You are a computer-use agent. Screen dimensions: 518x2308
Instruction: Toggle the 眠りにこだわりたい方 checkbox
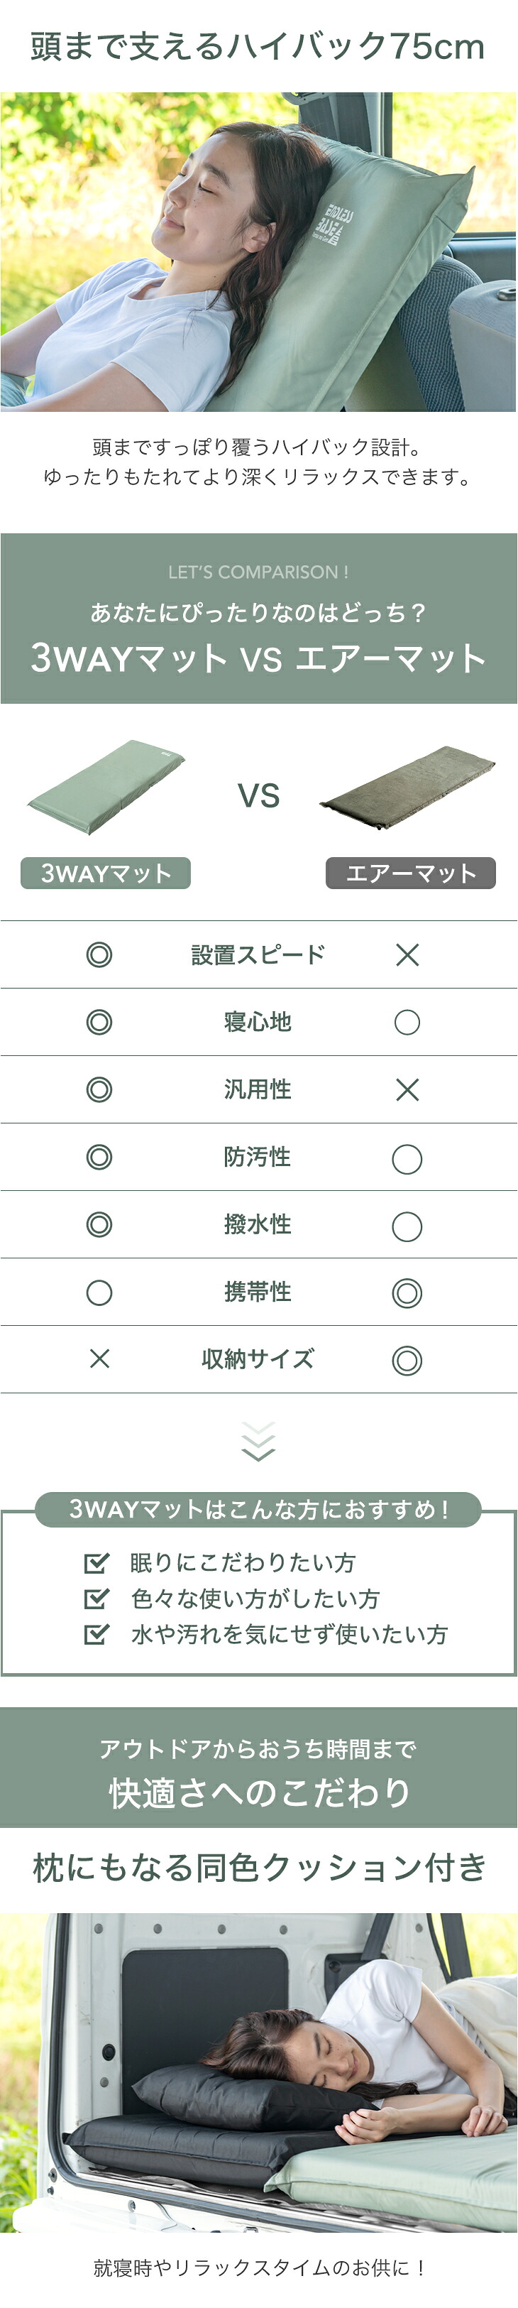coord(96,1564)
